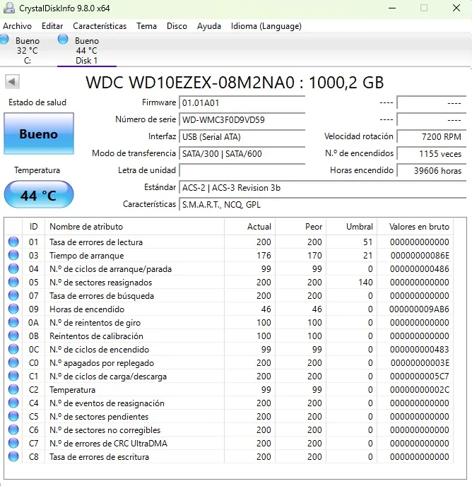Viewport: 472px width, 486px height.
Task: Select attribute text N.º de errores de CRC UltraDMA
Action: point(108,444)
